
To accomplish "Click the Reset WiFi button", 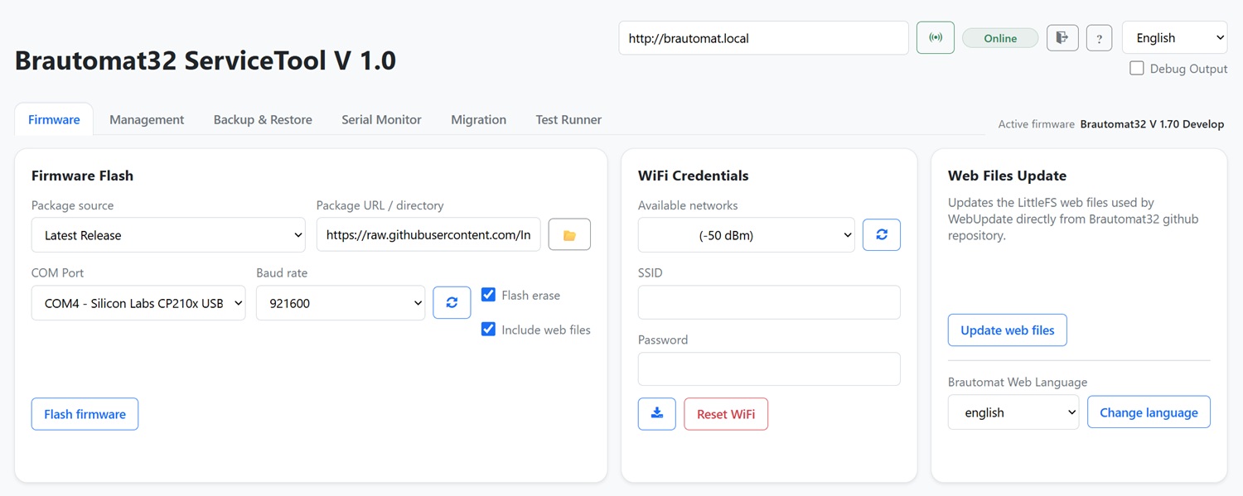I will coord(725,414).
